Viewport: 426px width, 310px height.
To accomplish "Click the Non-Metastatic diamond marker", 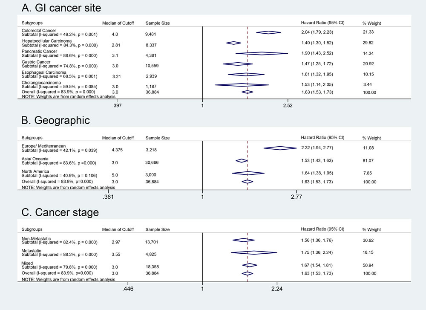I will tap(243, 240).
